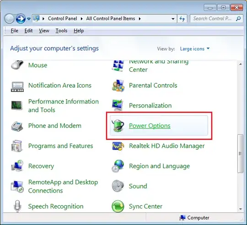Minimize the Control Panel window
Image resolution: width=247 pixels, height=225 pixels.
[210, 8]
